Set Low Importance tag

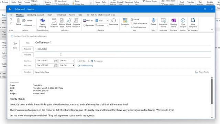(x=139, y=27)
